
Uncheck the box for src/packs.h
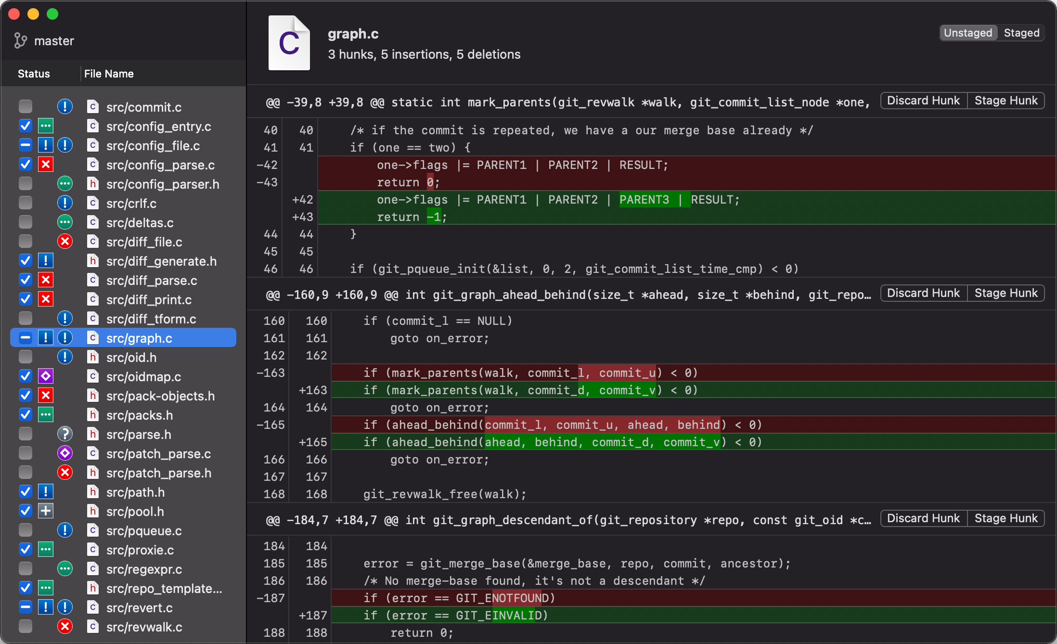26,415
